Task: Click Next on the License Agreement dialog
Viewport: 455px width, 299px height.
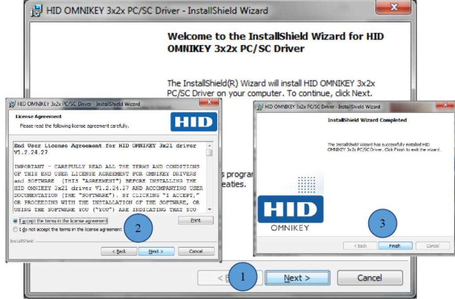Action: tap(156, 251)
